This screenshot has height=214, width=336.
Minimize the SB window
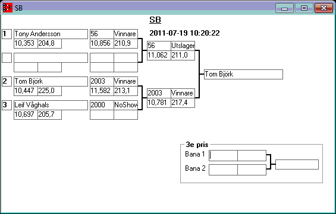click(284, 8)
